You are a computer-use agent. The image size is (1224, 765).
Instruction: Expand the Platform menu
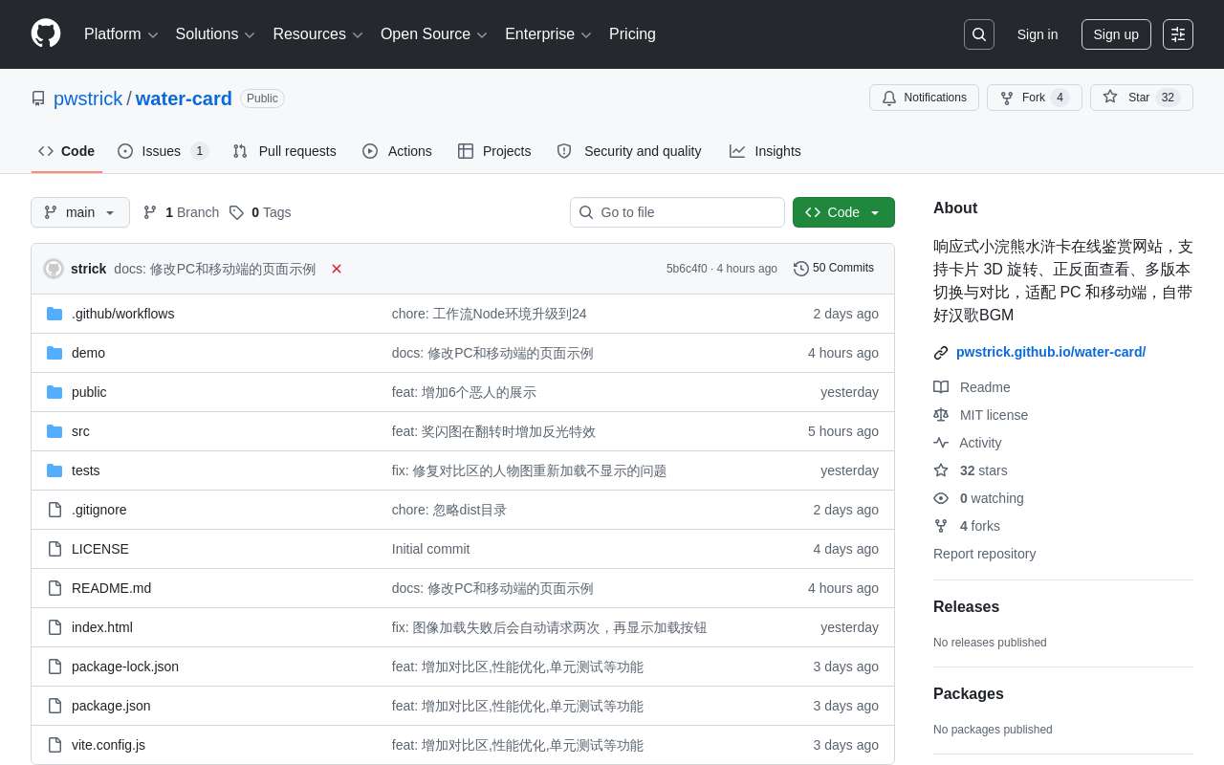120,34
